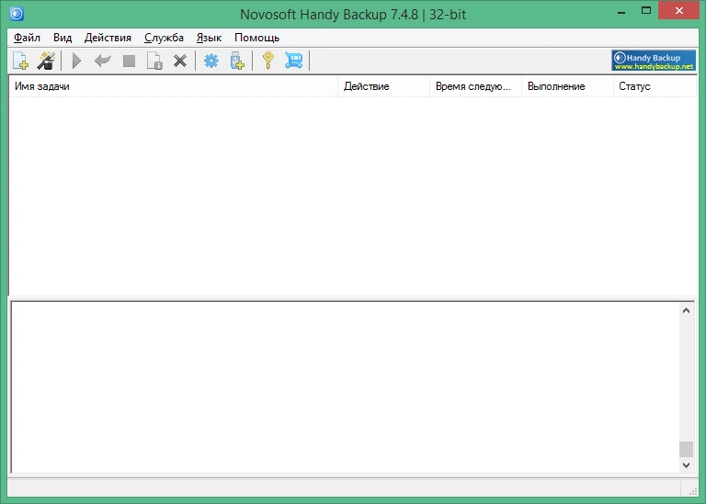Sort by the Выполнение column header
The image size is (706, 504).
[567, 86]
